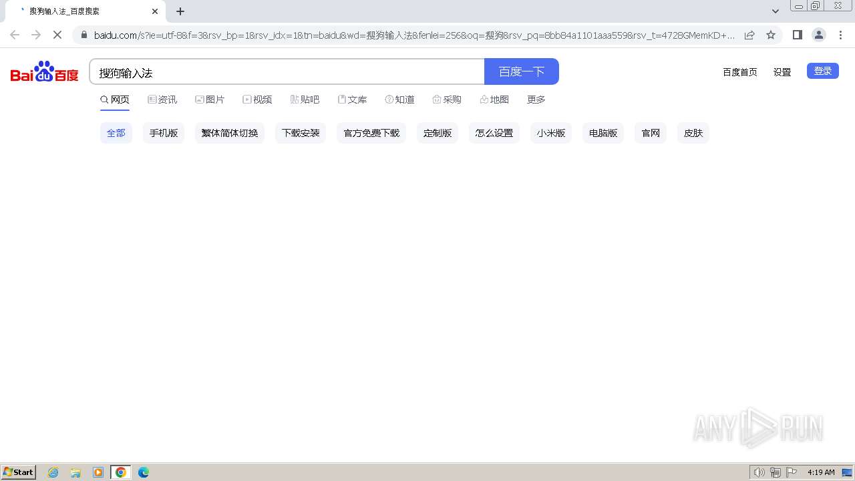Open the Action Center flag icon
The height and width of the screenshot is (481, 855).
click(x=792, y=472)
